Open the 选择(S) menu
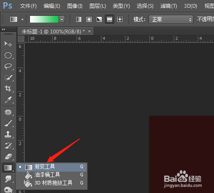Image resolution: width=214 pixels, height=193 pixels. (145, 6)
